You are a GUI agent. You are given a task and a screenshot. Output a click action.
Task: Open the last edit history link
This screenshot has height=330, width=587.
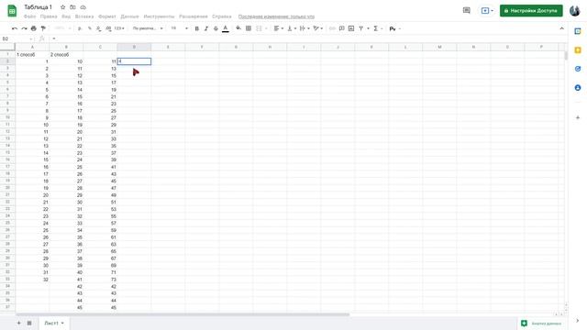click(x=276, y=16)
